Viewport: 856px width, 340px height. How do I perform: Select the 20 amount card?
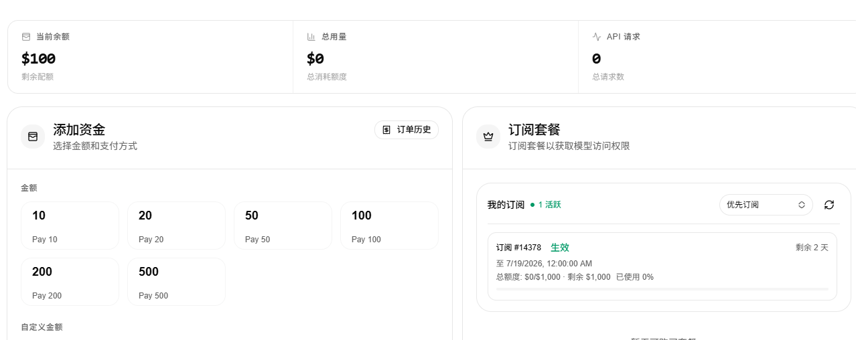(176, 226)
